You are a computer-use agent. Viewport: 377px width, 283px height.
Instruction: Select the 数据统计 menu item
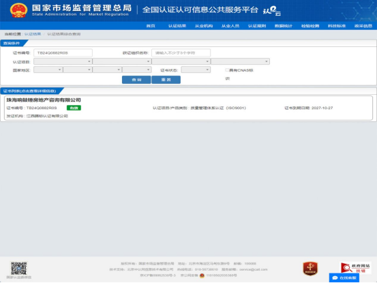click(x=284, y=26)
